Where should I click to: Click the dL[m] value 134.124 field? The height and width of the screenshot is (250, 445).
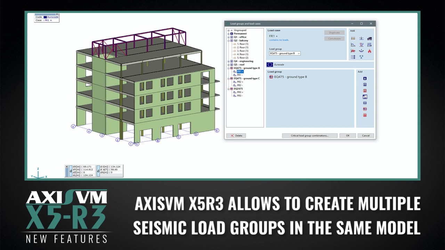88,175
